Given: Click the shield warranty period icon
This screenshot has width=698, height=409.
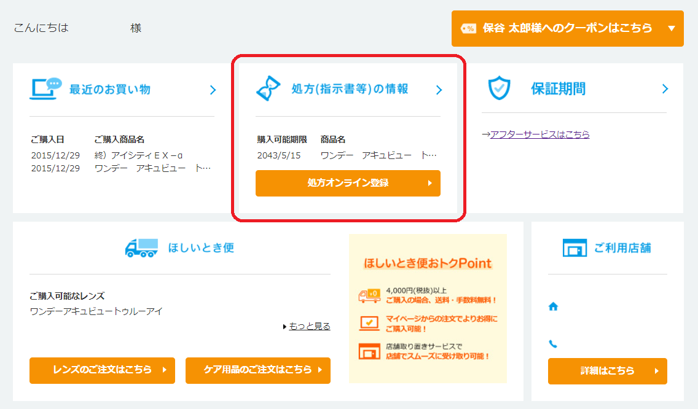Looking at the screenshot, I should pyautogui.click(x=499, y=89).
